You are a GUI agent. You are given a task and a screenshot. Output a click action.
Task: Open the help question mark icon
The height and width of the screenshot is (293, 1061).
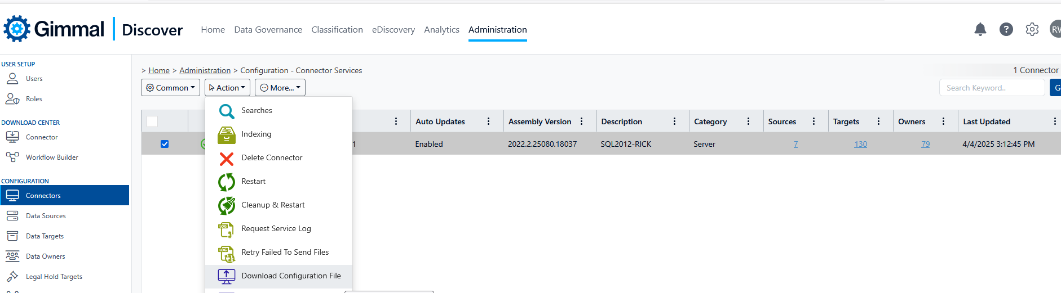pos(1006,29)
